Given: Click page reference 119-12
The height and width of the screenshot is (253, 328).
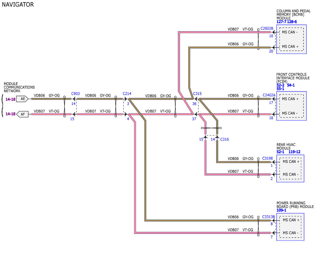Looking at the screenshot, I should [294, 152].
